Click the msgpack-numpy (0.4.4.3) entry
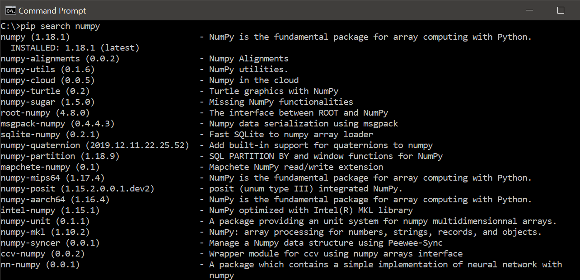The image size is (580, 280). click(57, 124)
